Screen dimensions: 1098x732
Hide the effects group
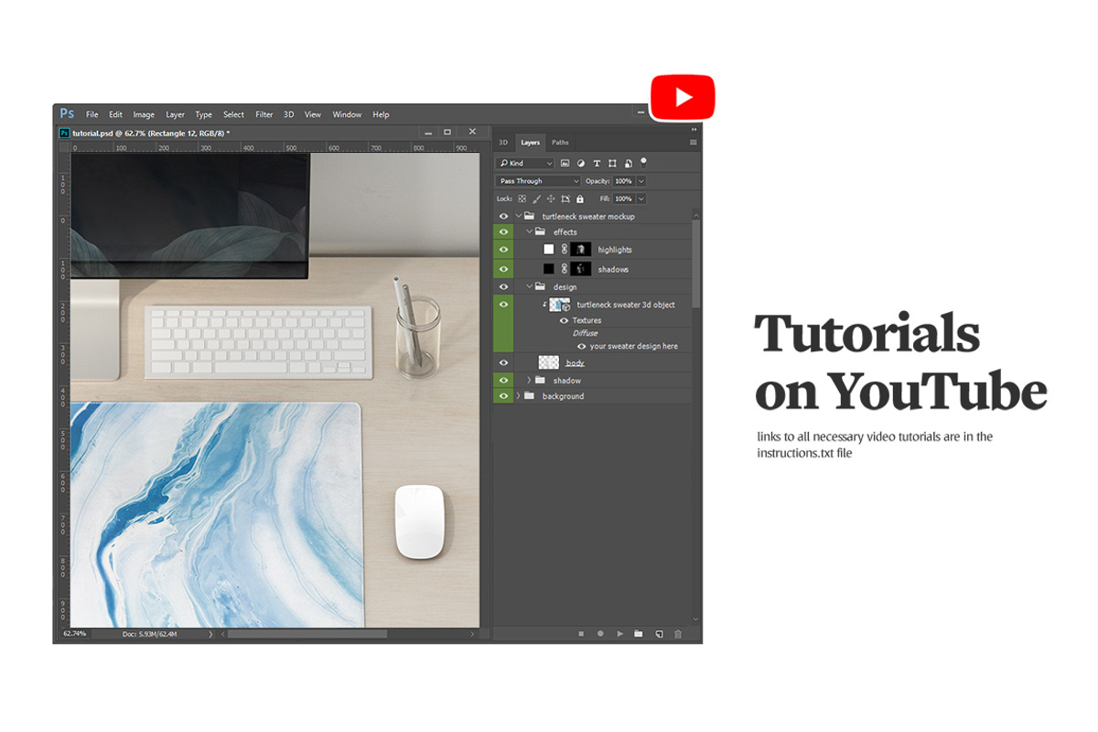point(503,232)
